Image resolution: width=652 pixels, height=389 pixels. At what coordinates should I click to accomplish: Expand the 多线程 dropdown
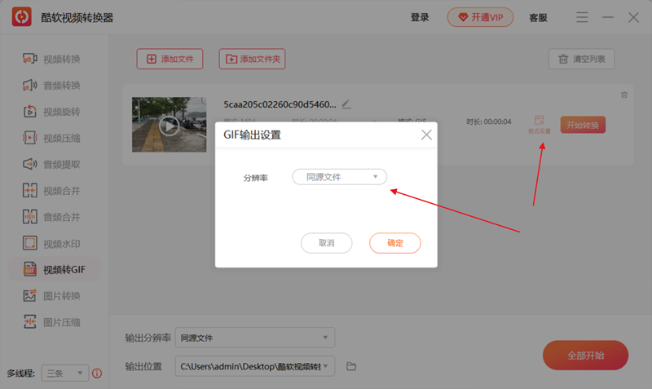coord(65,374)
